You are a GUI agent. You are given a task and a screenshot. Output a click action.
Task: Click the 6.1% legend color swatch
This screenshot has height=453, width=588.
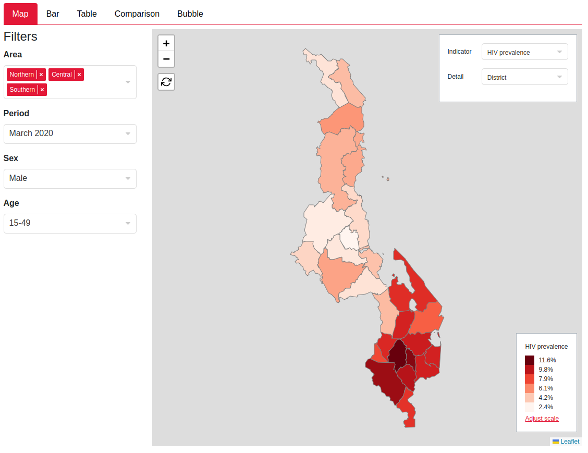[x=530, y=388]
